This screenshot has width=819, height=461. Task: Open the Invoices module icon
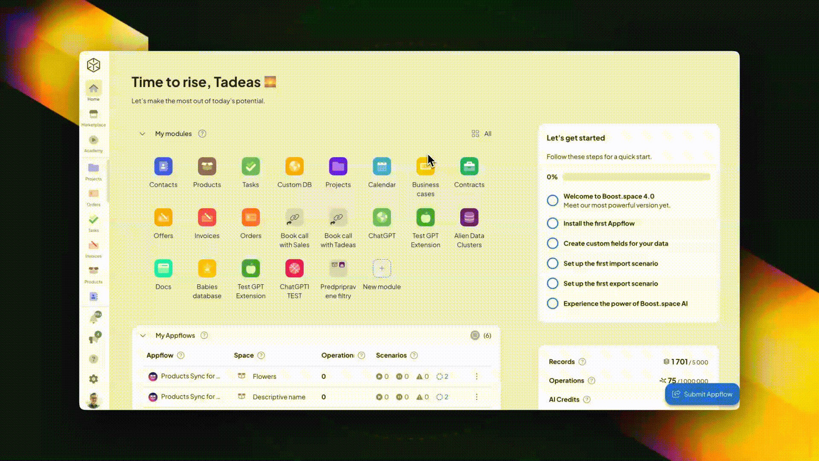click(207, 218)
